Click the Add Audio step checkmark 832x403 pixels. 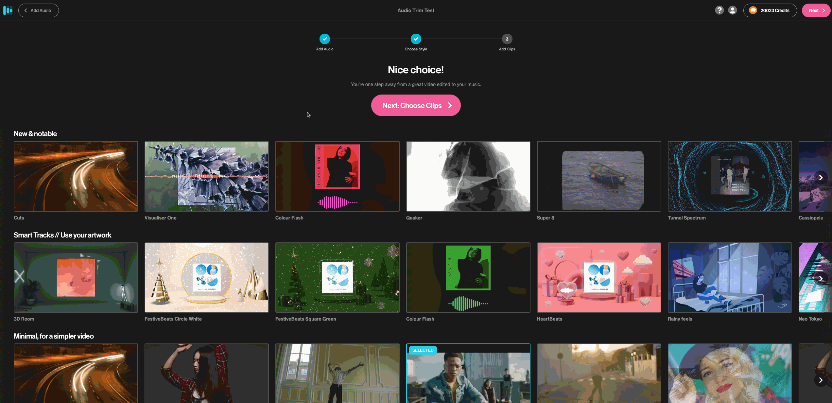[x=324, y=39]
